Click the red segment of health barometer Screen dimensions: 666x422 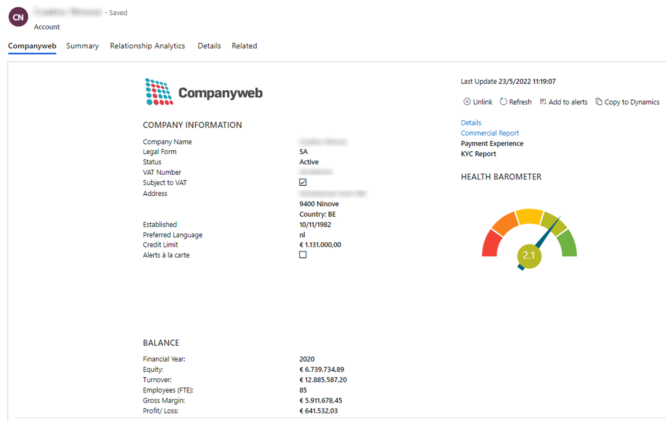point(491,244)
